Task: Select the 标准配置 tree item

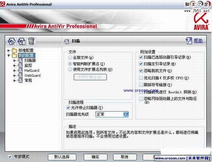Action: click(26, 50)
